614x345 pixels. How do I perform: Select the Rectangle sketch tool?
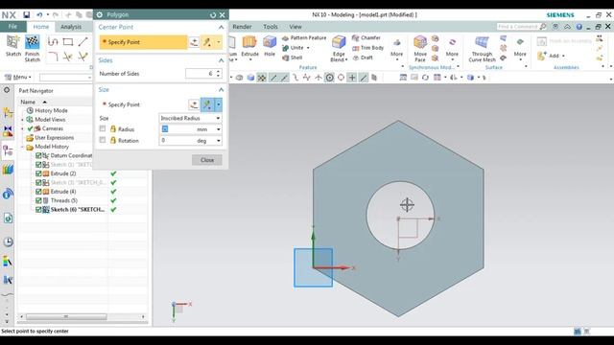click(68, 42)
